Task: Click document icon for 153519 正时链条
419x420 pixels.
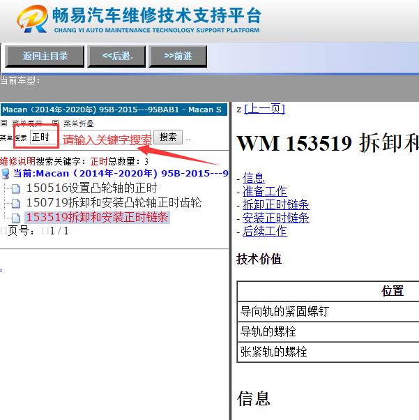Action: click(16, 218)
